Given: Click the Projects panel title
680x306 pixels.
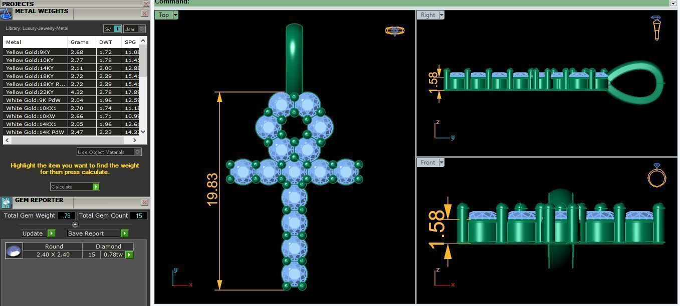Looking at the screenshot, I should click(18, 3).
